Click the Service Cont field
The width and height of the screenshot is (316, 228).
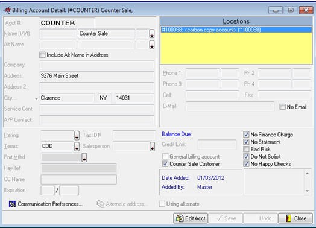[x=97, y=109]
